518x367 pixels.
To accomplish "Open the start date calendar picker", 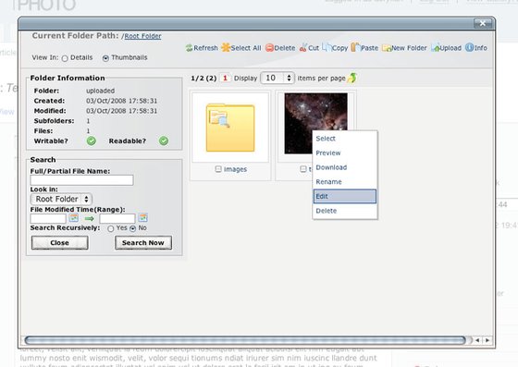I will pos(74,218).
